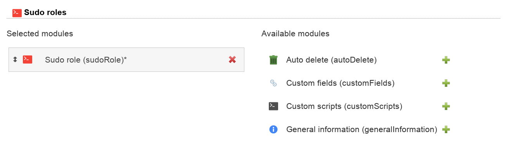The height and width of the screenshot is (146, 512).
Task: Select General information (generalInformation) label
Action: click(362, 129)
